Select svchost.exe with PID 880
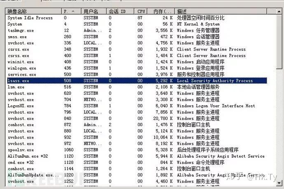284x189 pixels. (137, 131)
